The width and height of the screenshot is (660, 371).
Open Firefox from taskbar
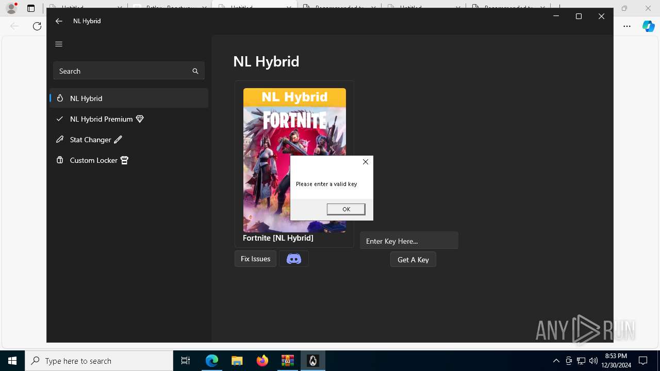tap(262, 361)
